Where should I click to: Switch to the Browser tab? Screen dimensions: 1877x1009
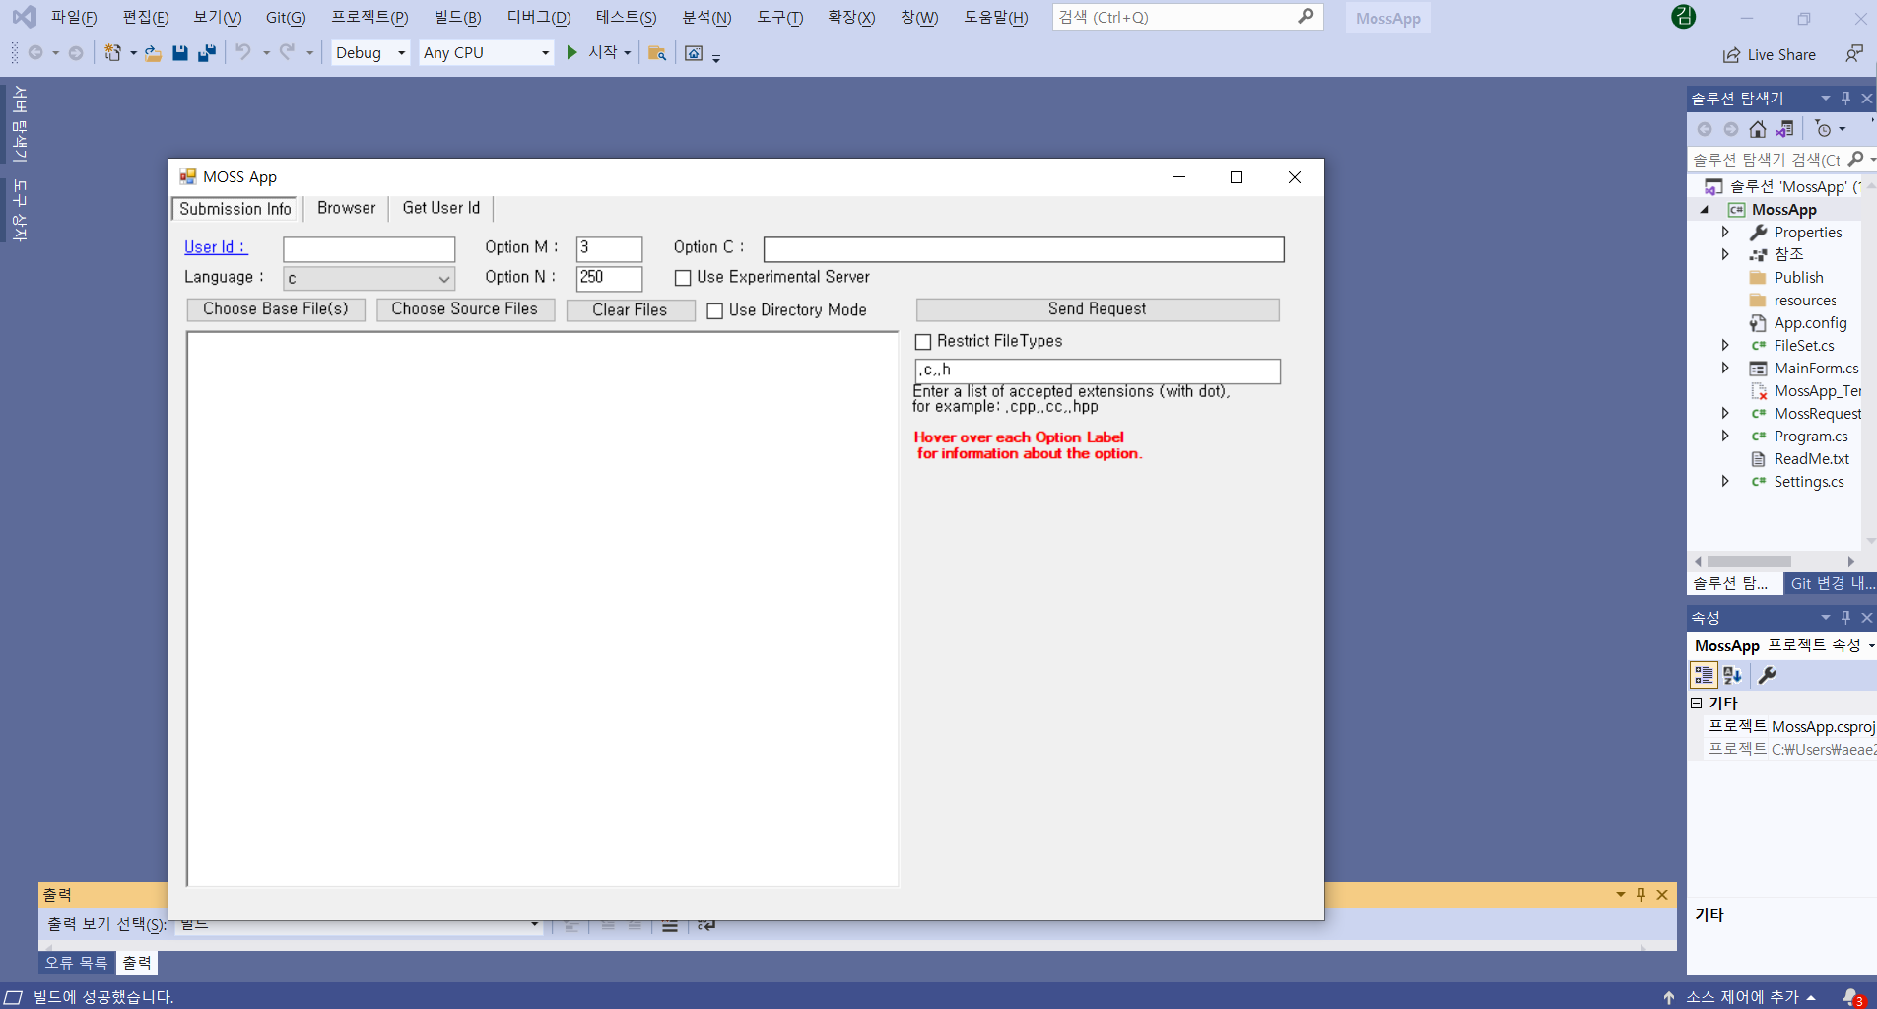347,208
